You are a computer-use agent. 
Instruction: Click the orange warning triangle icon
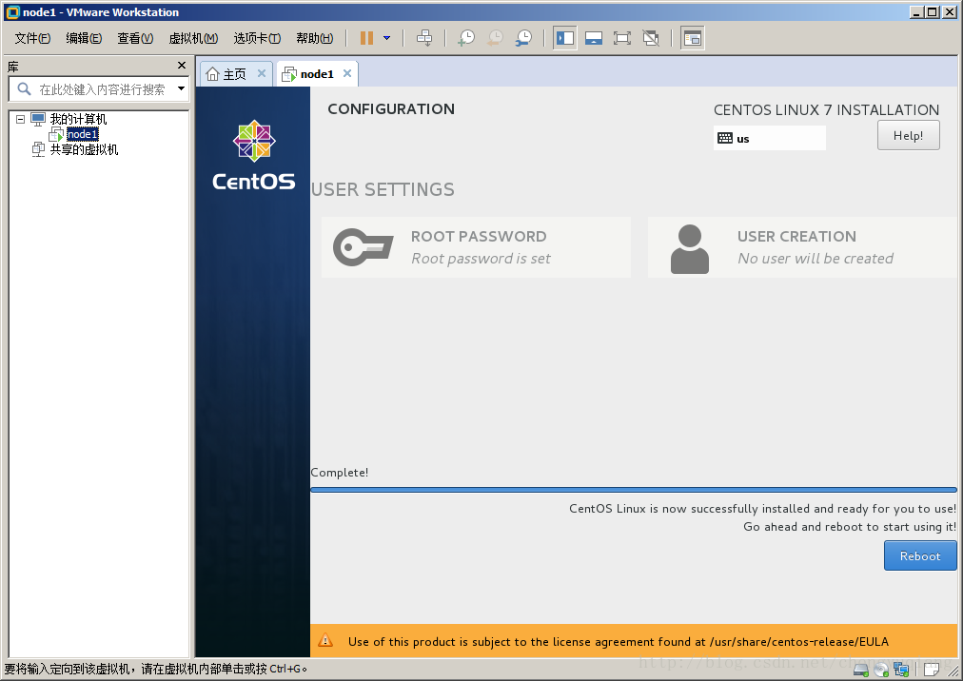click(325, 640)
